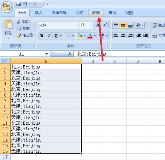Click the 复制 copy button
This screenshot has width=165, height=160.
(23, 28)
